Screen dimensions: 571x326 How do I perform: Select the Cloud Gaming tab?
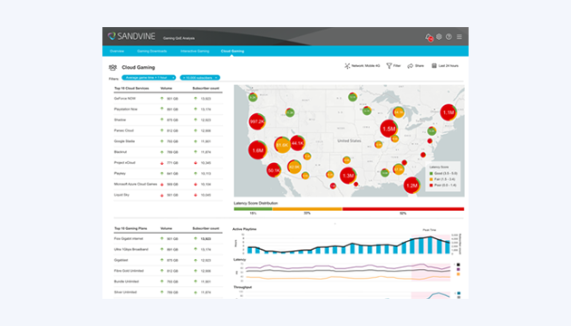pos(232,51)
